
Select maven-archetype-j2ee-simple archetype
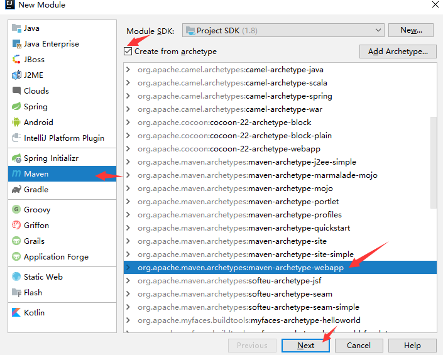pos(280,162)
